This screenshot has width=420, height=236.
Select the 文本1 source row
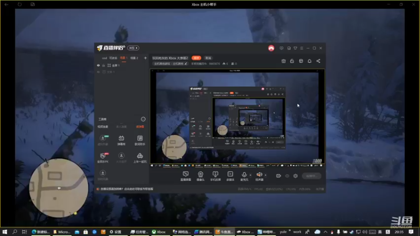122,72
